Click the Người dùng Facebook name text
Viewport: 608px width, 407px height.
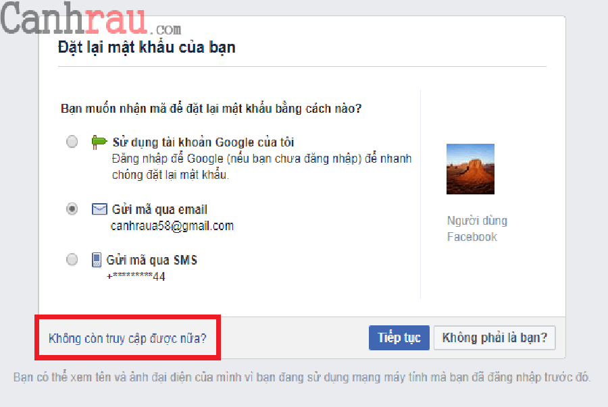click(x=477, y=229)
